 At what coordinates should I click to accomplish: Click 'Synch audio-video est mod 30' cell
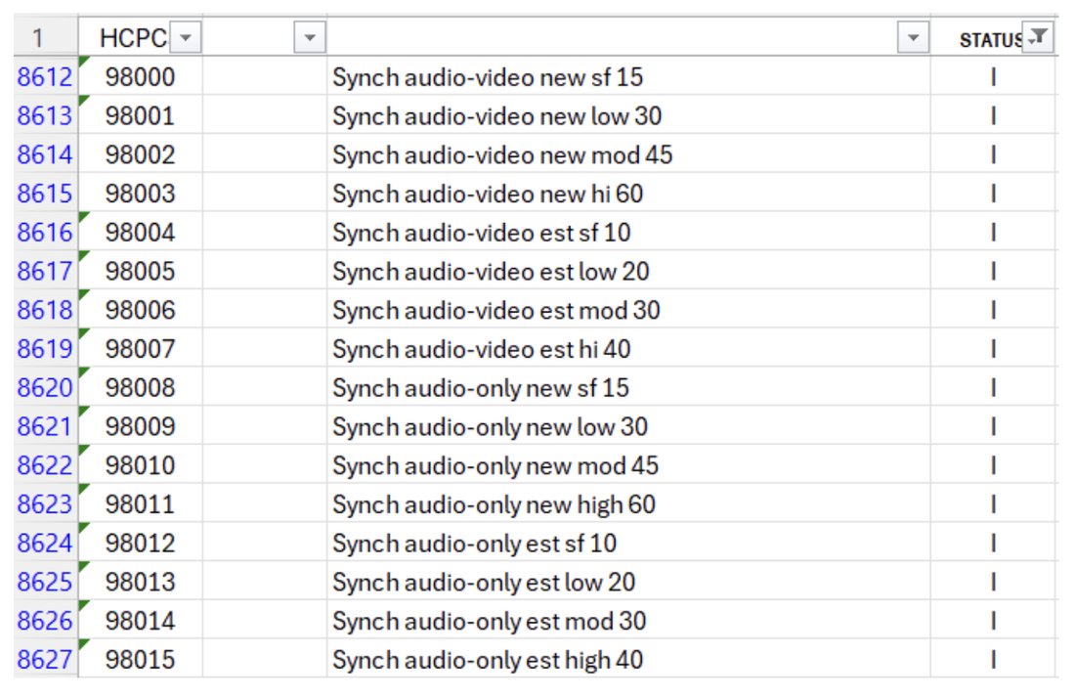coord(628,310)
